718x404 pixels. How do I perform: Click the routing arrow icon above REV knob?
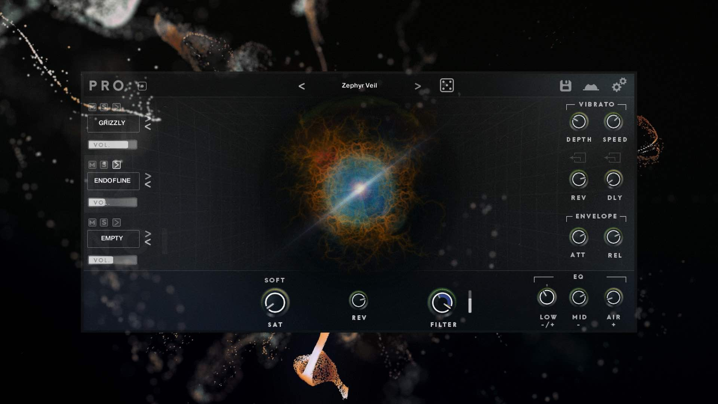tap(578, 158)
